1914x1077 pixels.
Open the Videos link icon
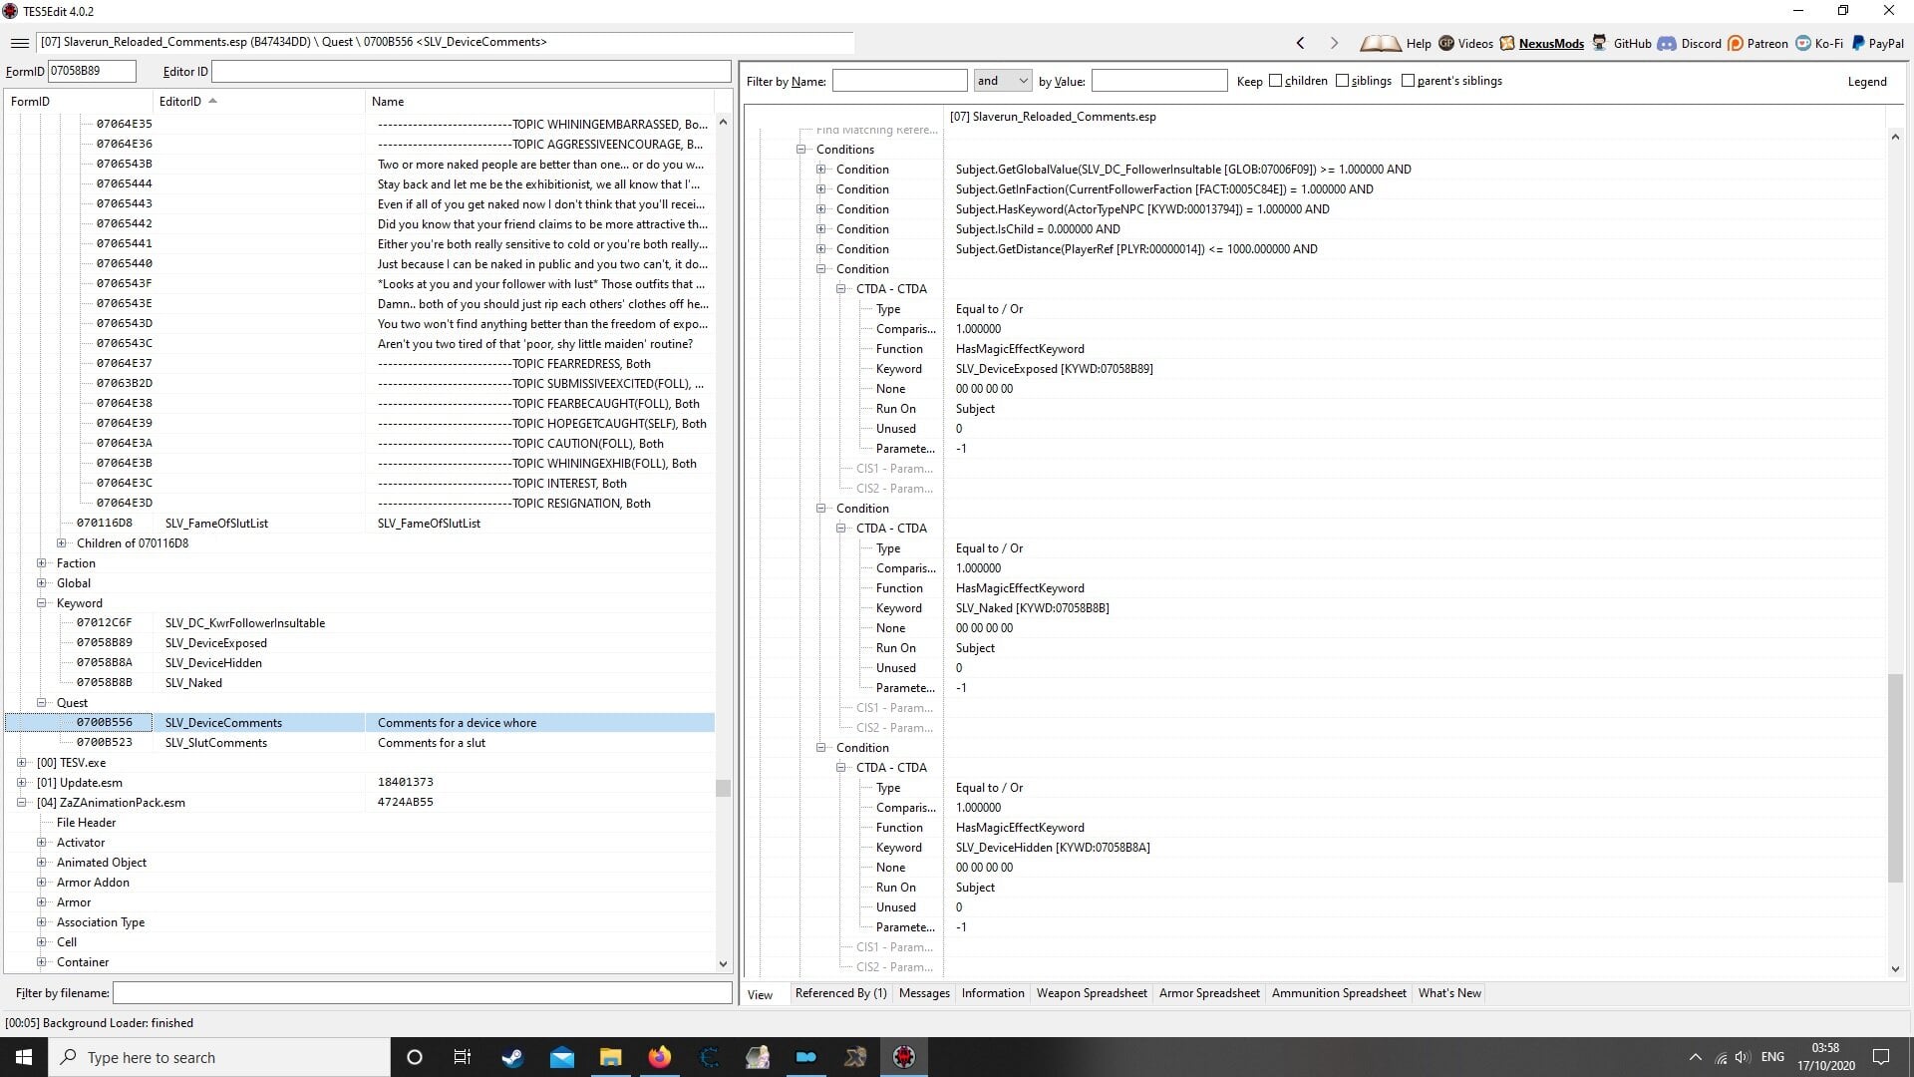(1446, 43)
